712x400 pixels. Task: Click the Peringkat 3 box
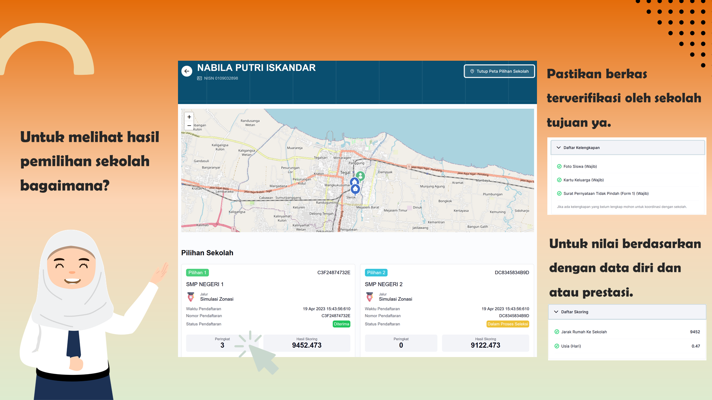pos(222,343)
